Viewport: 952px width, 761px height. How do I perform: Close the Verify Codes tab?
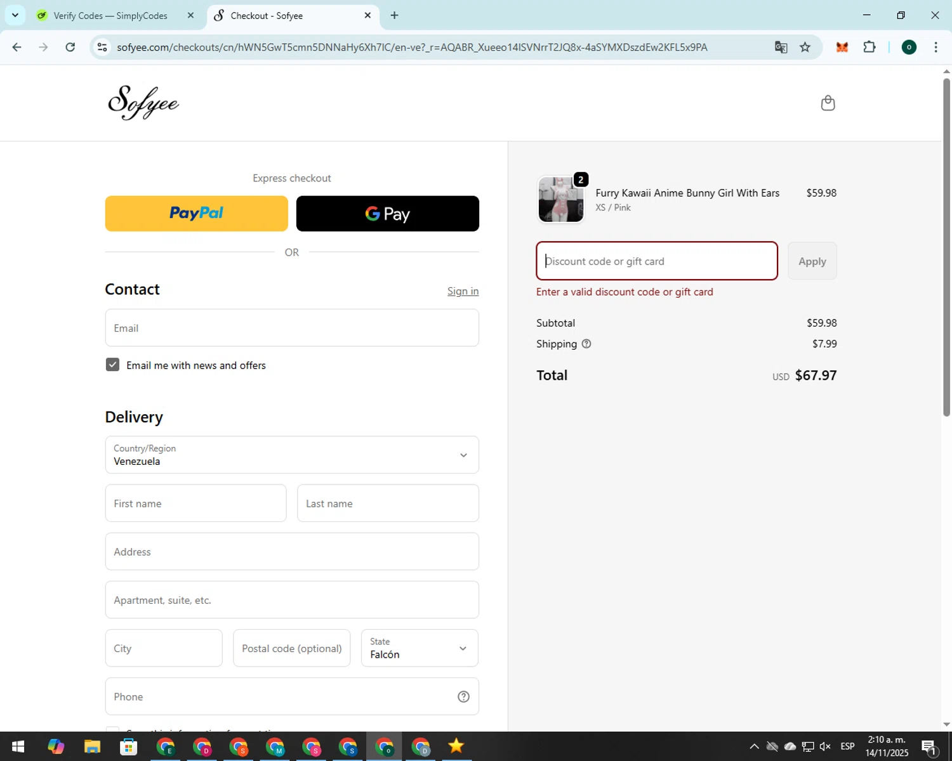point(190,15)
